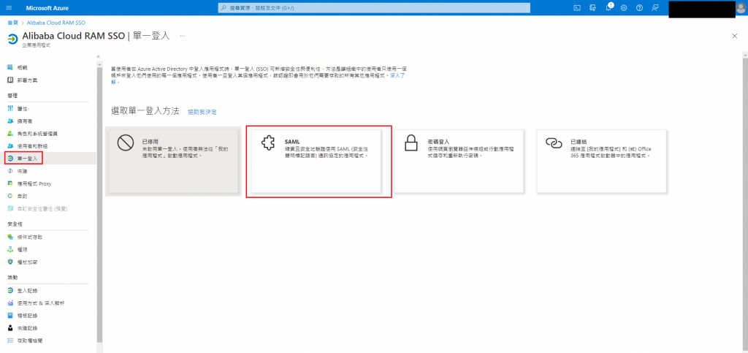The height and width of the screenshot is (353, 748).
Task: Click the prohibited circle icon on 已停用
Action: click(x=126, y=143)
